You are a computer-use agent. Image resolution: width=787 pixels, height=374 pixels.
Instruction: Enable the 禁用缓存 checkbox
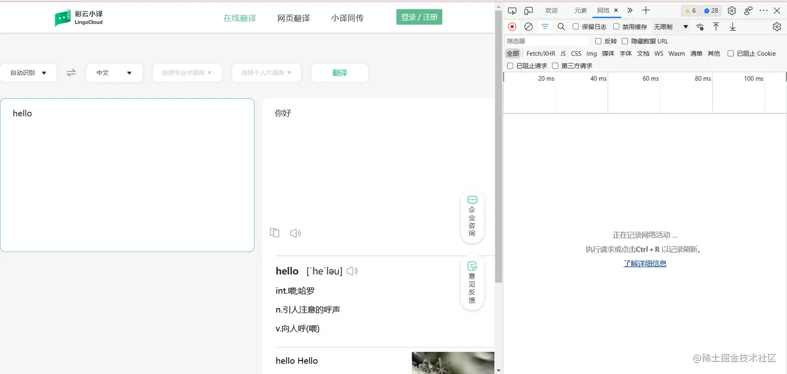tap(616, 27)
